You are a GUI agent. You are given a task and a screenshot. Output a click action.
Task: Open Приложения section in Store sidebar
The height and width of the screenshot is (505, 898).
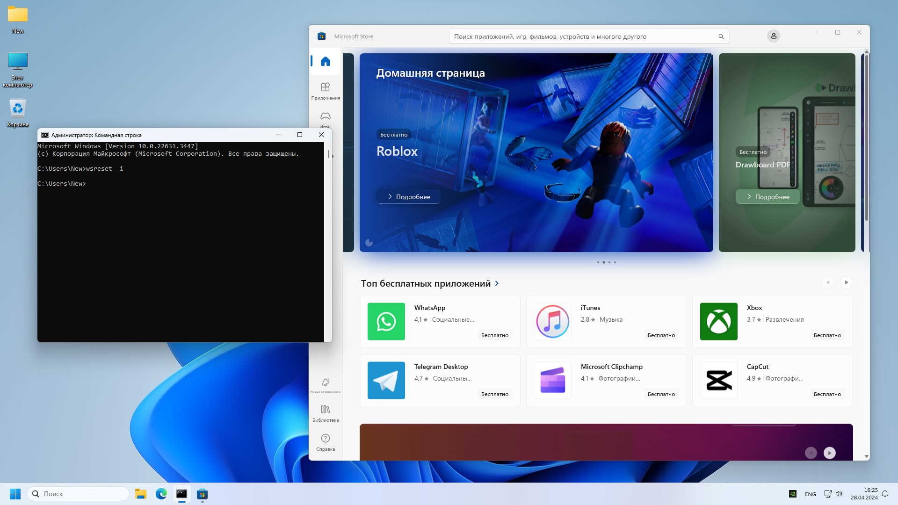pyautogui.click(x=326, y=91)
